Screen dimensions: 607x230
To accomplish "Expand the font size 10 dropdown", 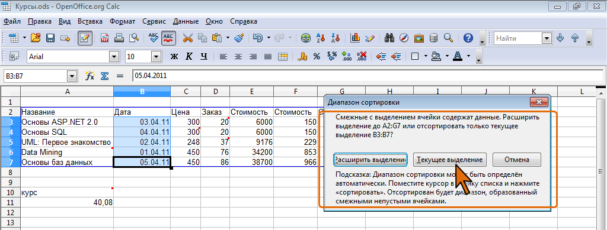I will coord(156,57).
